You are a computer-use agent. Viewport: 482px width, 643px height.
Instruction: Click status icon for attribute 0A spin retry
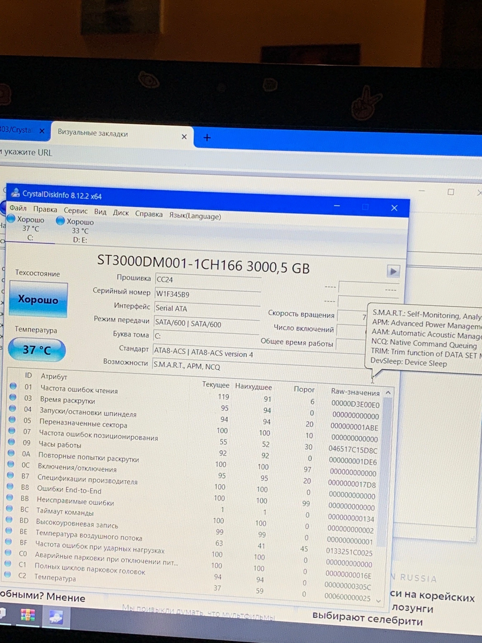point(11,453)
